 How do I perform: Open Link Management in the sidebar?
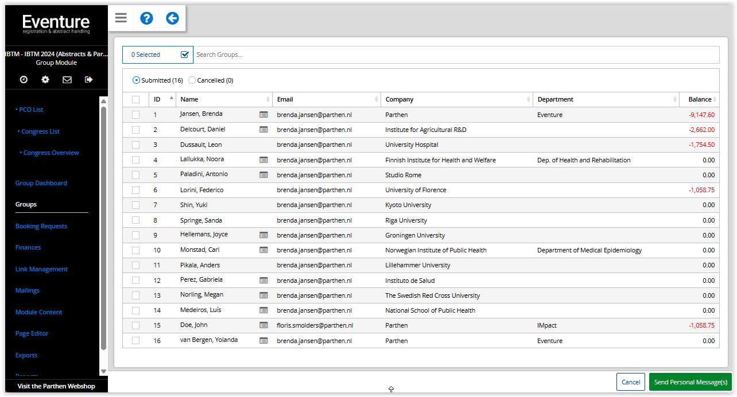click(x=41, y=269)
